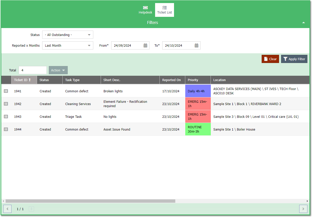Screen dimensions: 312x217
Task: Click the Clear button
Action: (x=270, y=59)
